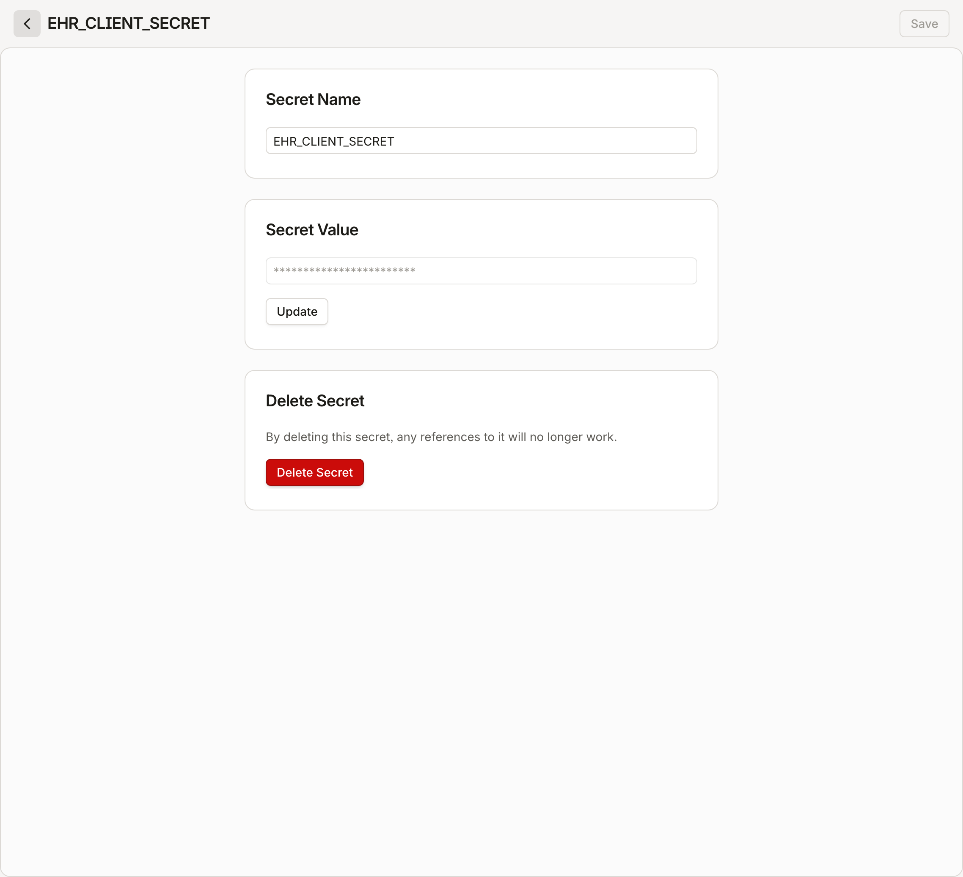The image size is (963, 877).
Task: Click the Update button
Action: click(x=297, y=312)
